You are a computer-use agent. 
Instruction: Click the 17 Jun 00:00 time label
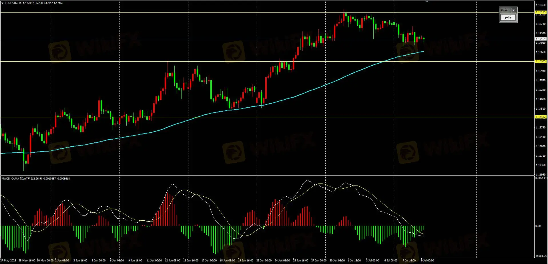click(209, 261)
